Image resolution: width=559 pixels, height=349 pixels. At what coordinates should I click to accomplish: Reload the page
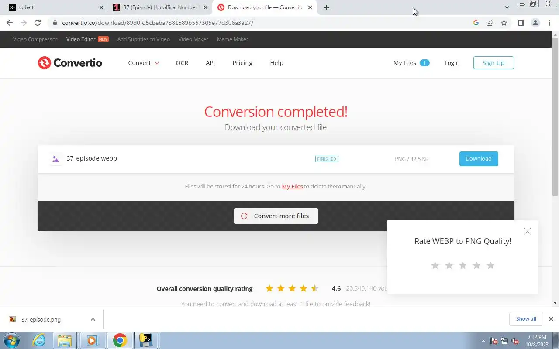(38, 23)
